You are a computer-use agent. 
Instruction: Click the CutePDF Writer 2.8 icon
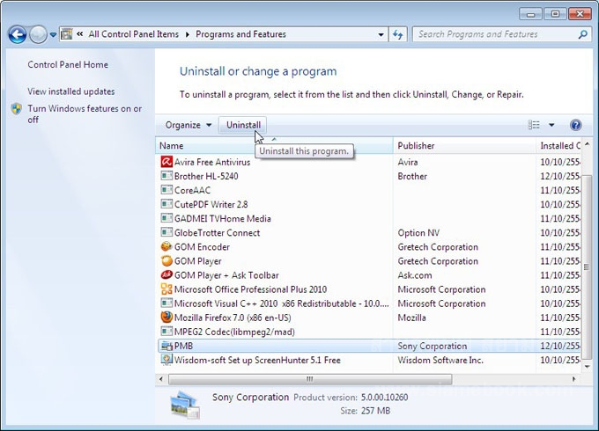[166, 204]
